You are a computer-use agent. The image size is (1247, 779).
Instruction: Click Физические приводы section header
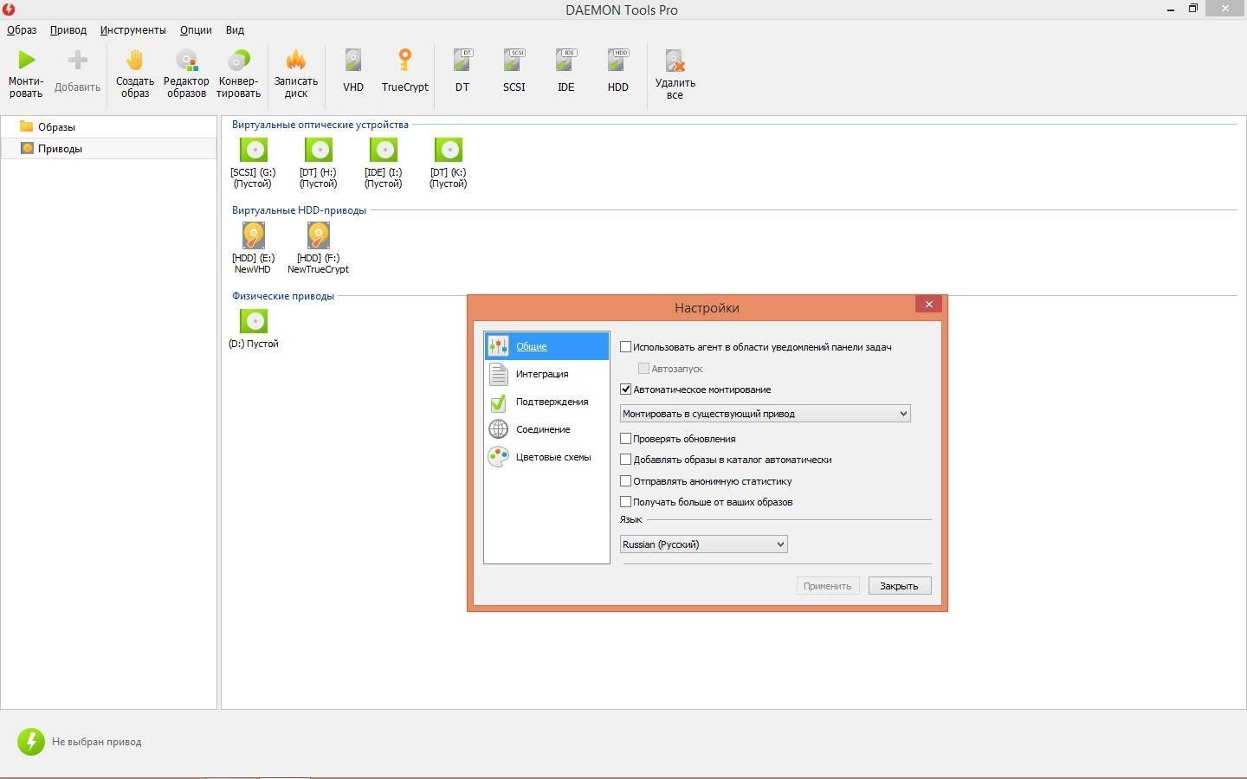(282, 296)
